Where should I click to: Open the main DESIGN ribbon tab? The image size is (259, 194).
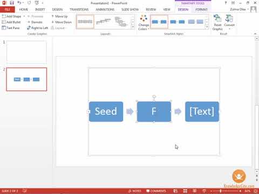(57, 10)
